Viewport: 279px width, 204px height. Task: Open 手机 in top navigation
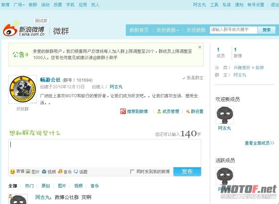pyautogui.click(x=70, y=5)
